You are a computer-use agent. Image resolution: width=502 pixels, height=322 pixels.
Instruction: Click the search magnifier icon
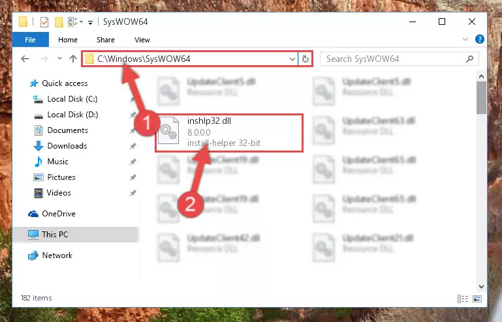click(469, 59)
